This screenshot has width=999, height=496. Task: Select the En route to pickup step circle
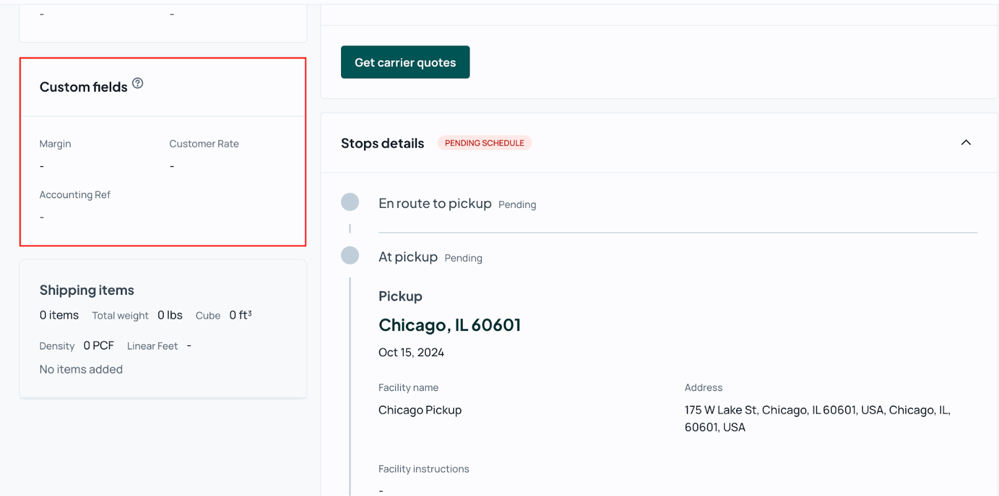coord(350,202)
